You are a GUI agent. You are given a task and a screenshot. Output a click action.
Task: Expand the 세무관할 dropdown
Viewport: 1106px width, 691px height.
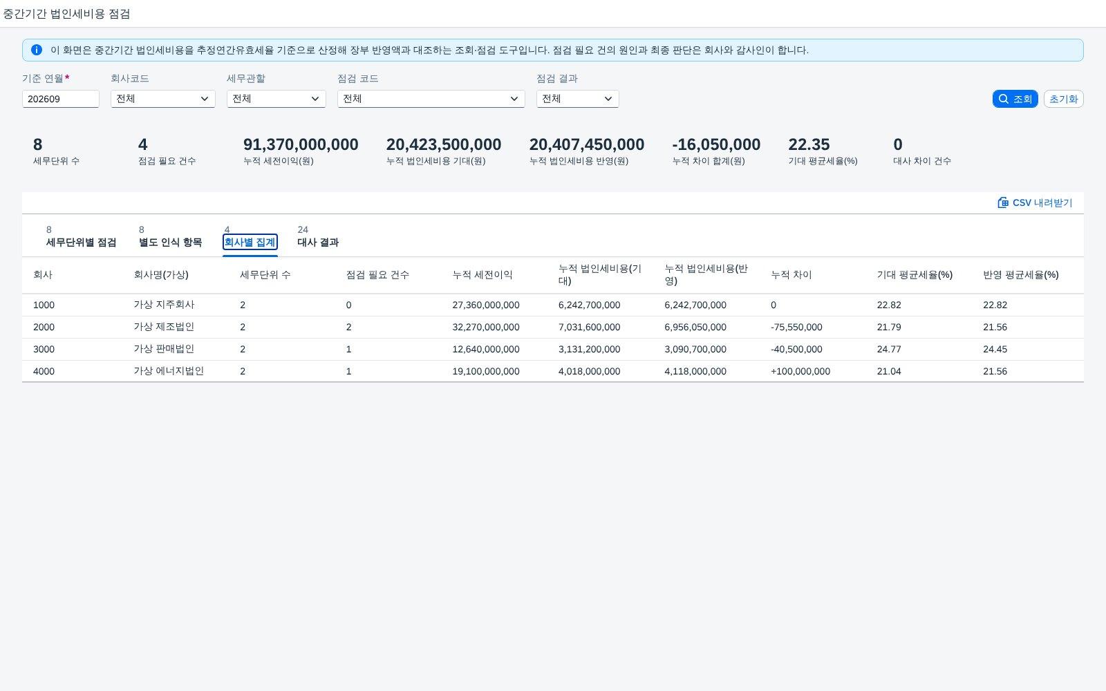click(x=276, y=99)
